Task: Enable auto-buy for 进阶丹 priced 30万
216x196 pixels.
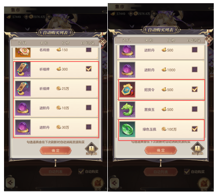Action: [x=89, y=127]
